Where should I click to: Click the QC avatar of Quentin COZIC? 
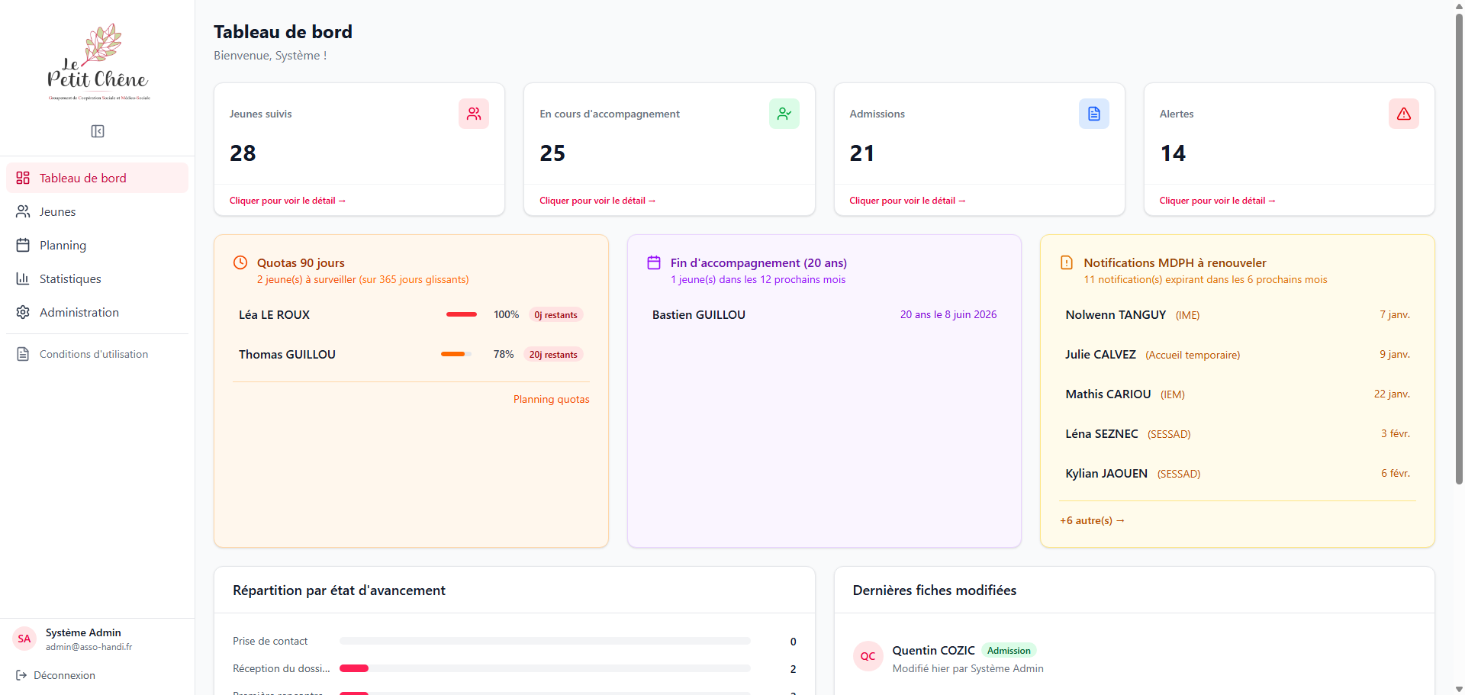point(868,656)
